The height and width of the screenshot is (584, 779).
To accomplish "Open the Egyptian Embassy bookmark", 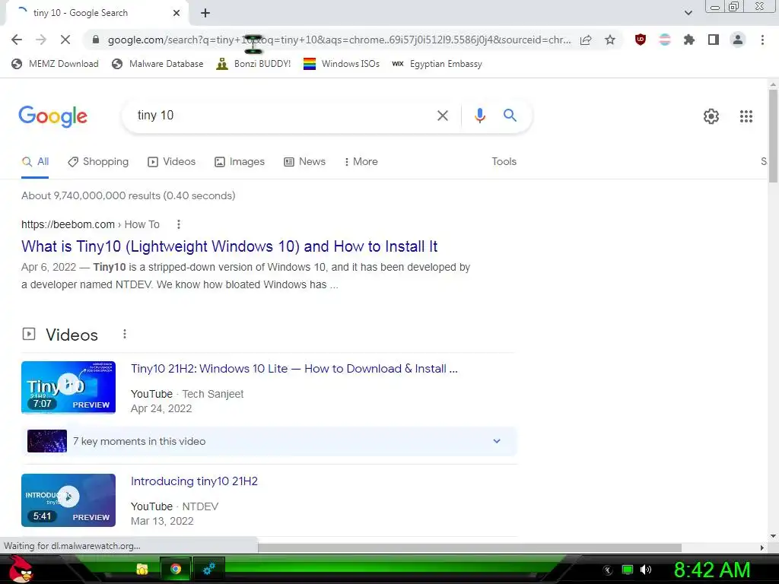I will 437,64.
